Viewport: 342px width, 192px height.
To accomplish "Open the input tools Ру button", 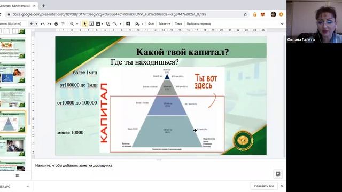I will [137, 24].
